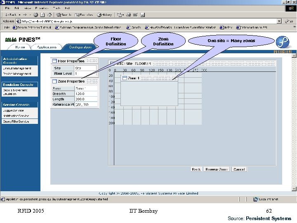Go to browser Home icon

pos(49,14)
